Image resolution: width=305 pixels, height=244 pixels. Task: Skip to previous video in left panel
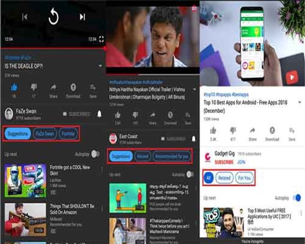coord(25,17)
